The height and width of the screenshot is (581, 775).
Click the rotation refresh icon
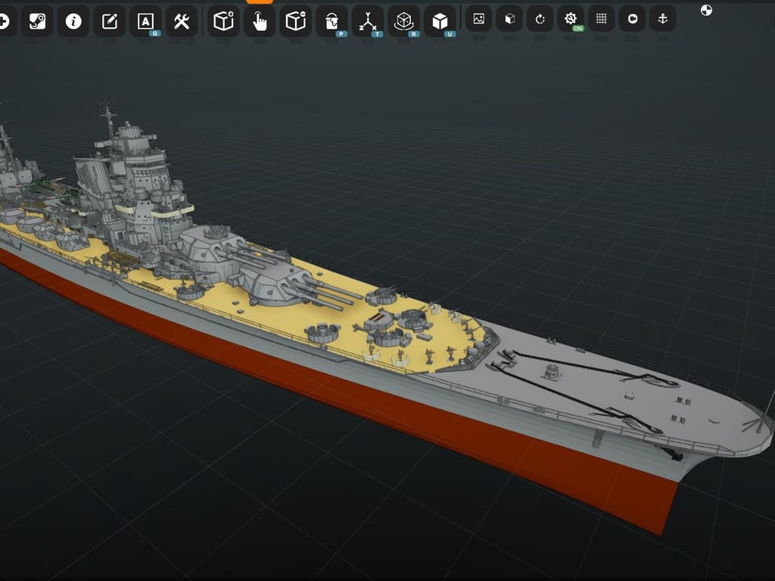pyautogui.click(x=540, y=19)
